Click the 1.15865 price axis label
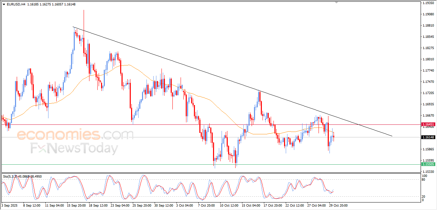 (x=428, y=149)
